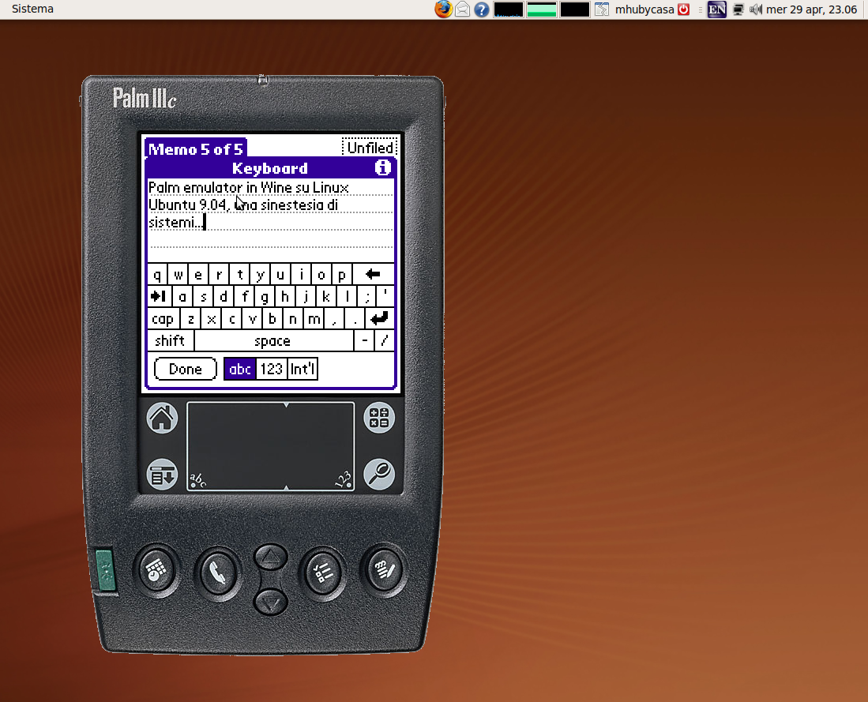Viewport: 868px width, 702px height.
Task: Push the Memo Pad hardware button
Action: [x=384, y=570]
